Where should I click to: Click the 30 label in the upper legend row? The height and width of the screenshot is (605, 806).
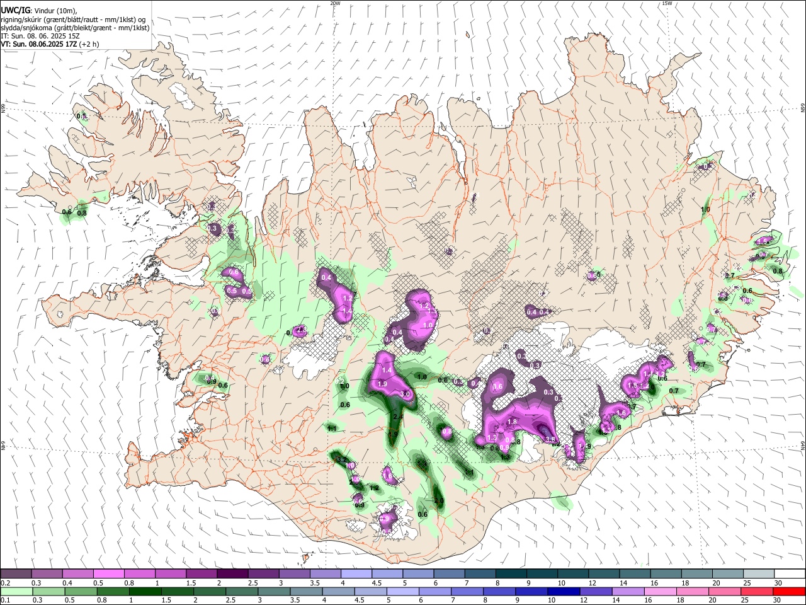(778, 583)
